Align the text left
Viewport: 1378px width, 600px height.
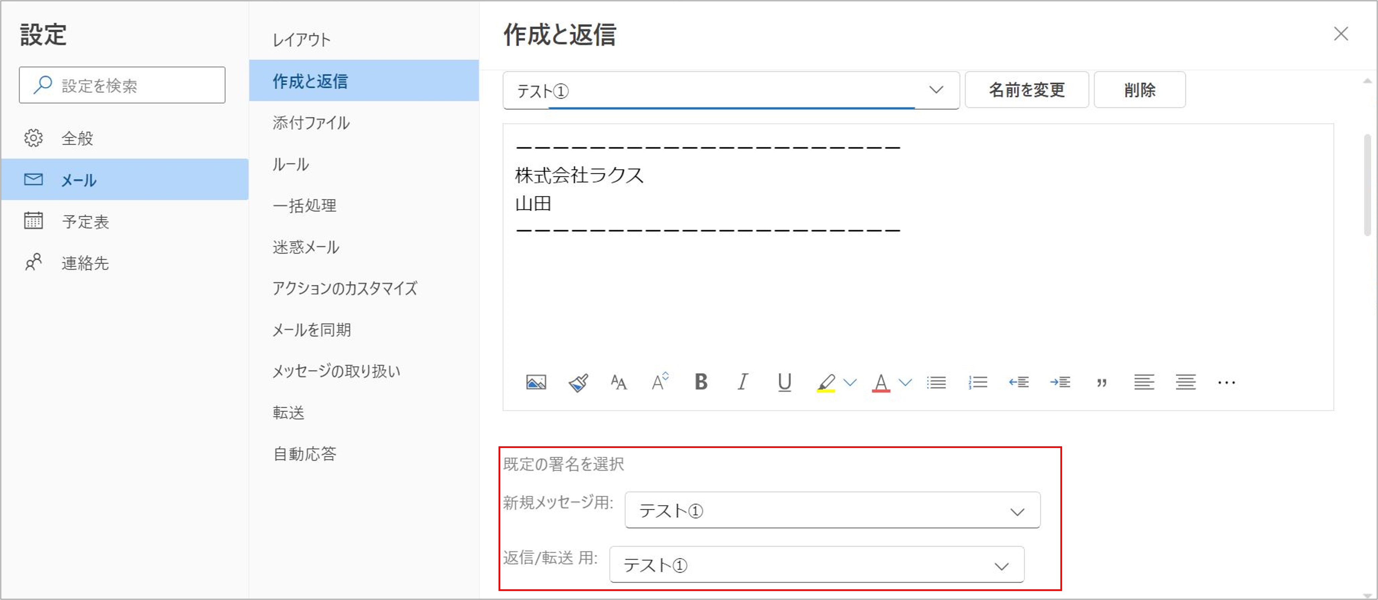(1144, 382)
